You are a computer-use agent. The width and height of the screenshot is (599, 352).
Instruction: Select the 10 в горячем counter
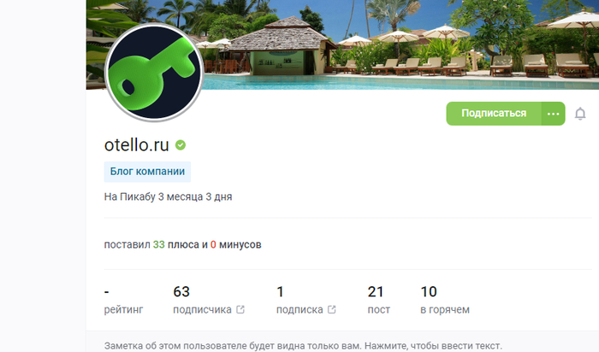[445, 300]
